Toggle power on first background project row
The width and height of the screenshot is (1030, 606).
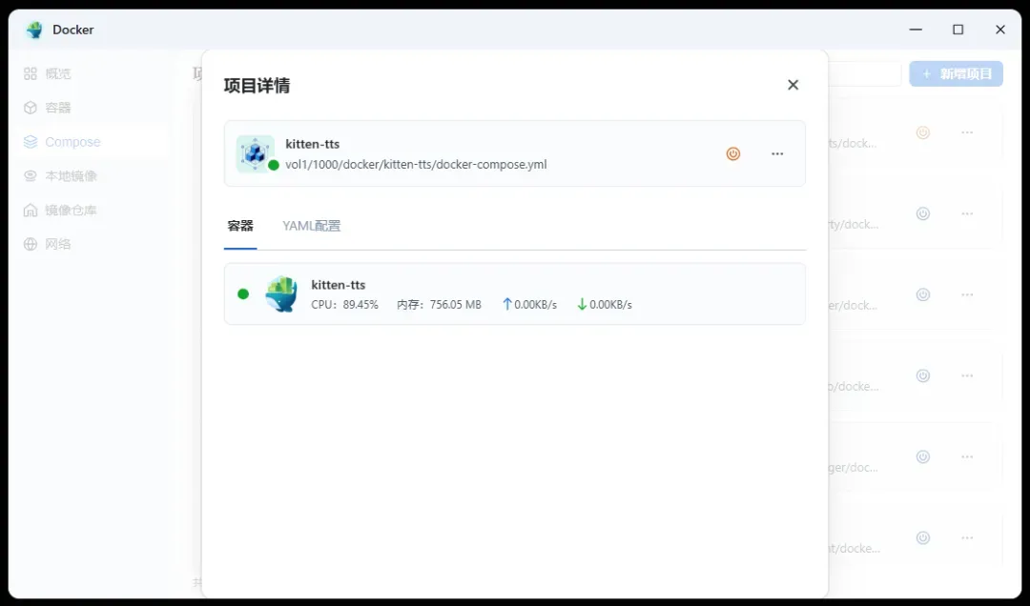[x=922, y=132]
